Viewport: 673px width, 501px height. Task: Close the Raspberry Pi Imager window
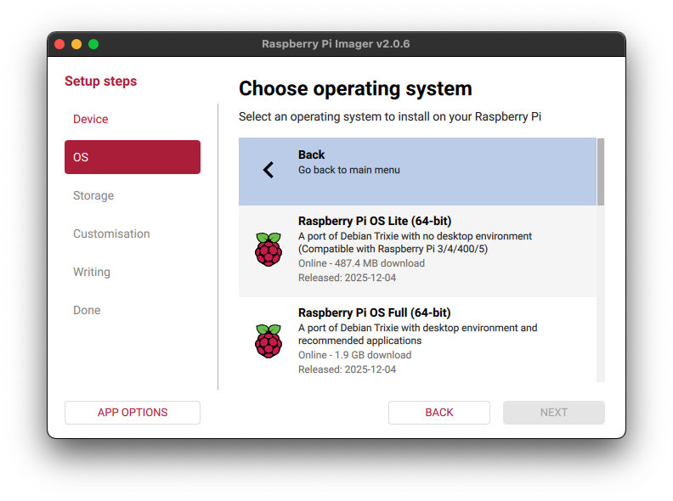(59, 44)
